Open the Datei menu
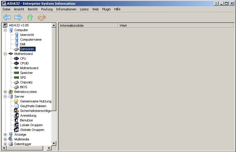This screenshot has height=152, width=236. click(x=7, y=9)
